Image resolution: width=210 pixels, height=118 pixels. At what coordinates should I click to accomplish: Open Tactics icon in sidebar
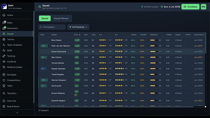pyautogui.click(x=4, y=39)
